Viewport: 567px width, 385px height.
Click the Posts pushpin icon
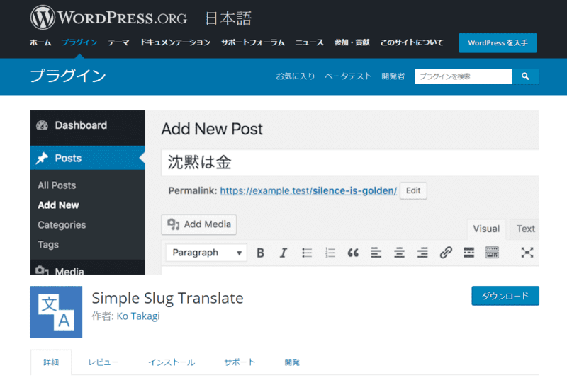[x=42, y=158]
